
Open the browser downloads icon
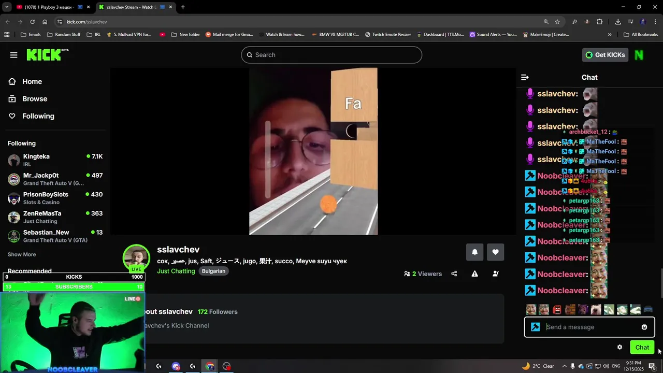pyautogui.click(x=618, y=22)
